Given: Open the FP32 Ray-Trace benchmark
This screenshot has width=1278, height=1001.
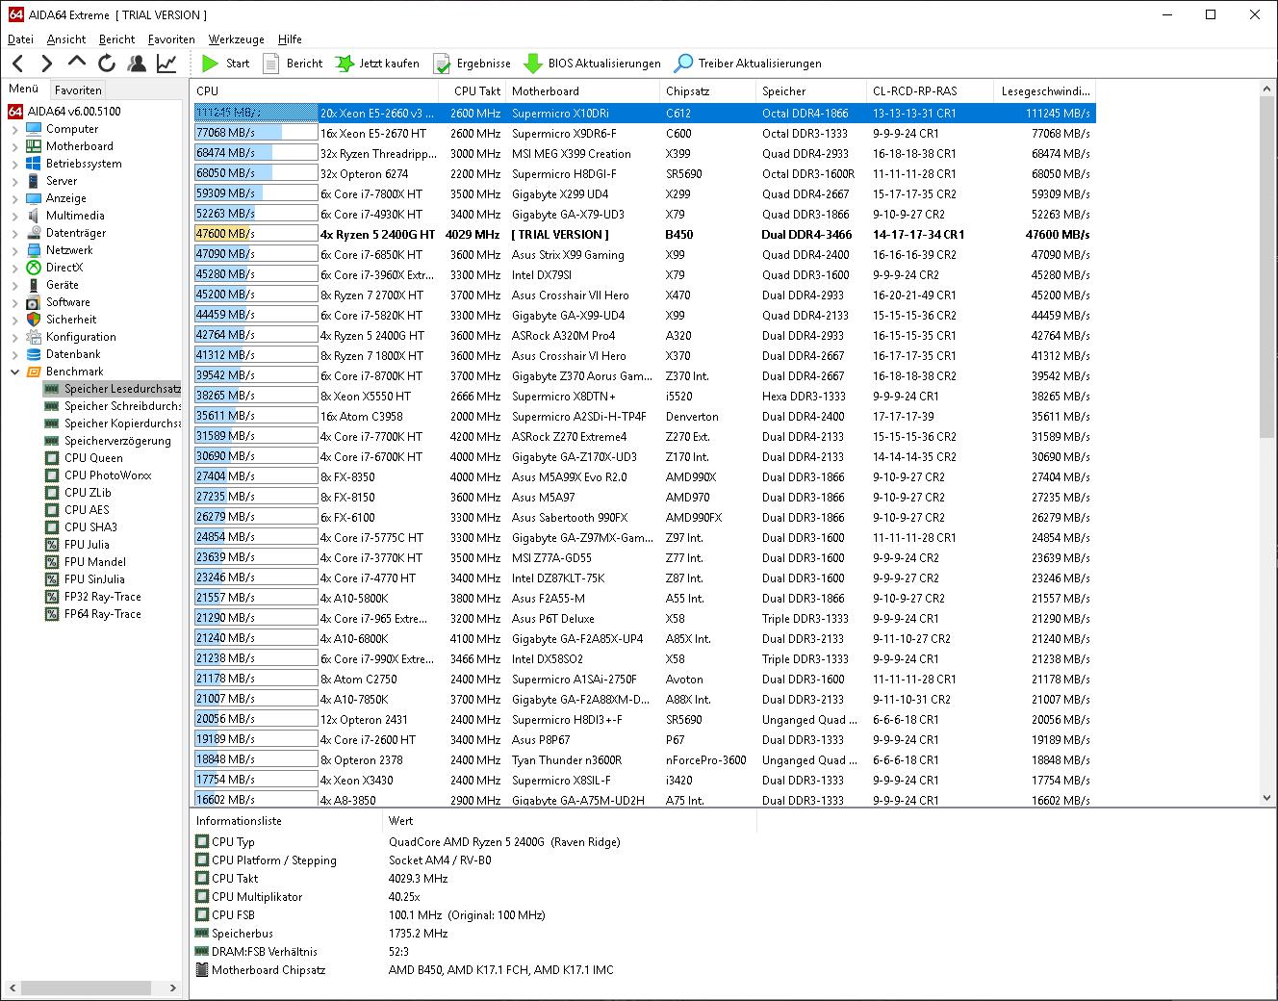Looking at the screenshot, I should click(x=93, y=597).
